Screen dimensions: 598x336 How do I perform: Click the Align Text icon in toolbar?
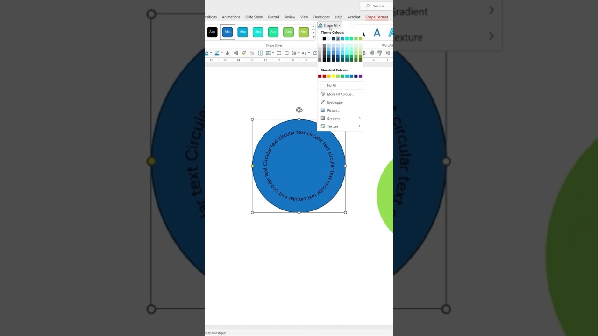pyautogui.click(x=268, y=53)
